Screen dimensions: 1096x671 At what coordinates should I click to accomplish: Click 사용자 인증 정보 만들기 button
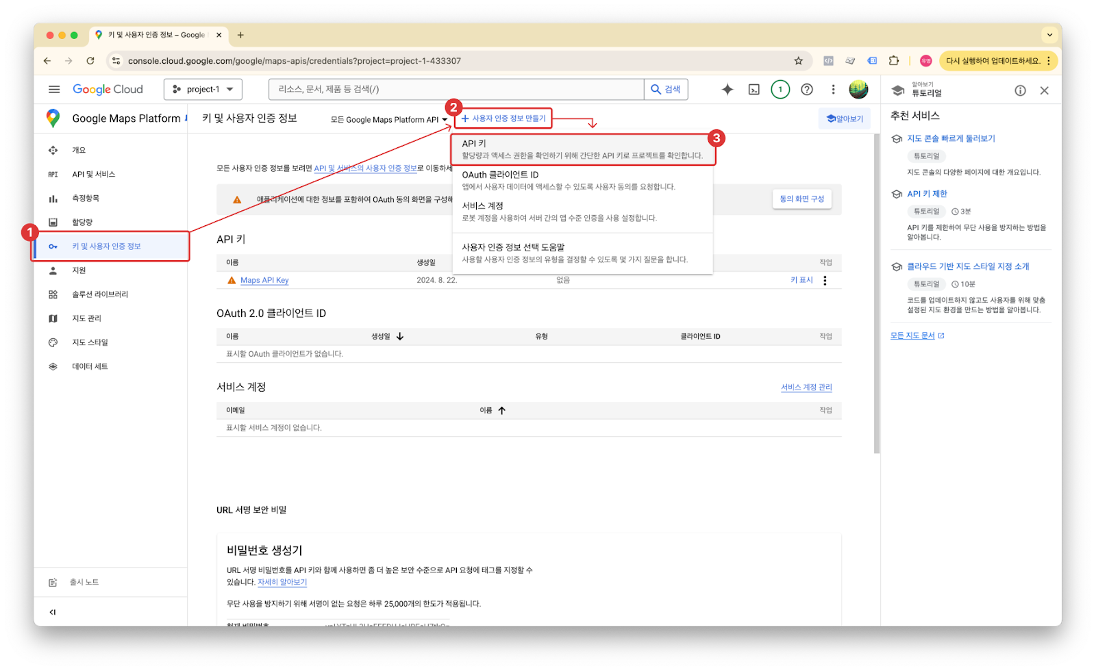pyautogui.click(x=503, y=118)
